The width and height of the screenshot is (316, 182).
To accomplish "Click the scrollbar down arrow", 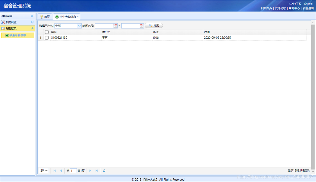I will tap(313, 172).
